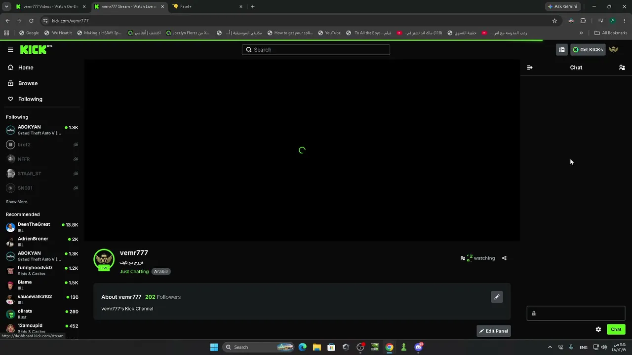632x355 pixels.
Task: Click the Arabic language tag
Action: click(x=161, y=272)
